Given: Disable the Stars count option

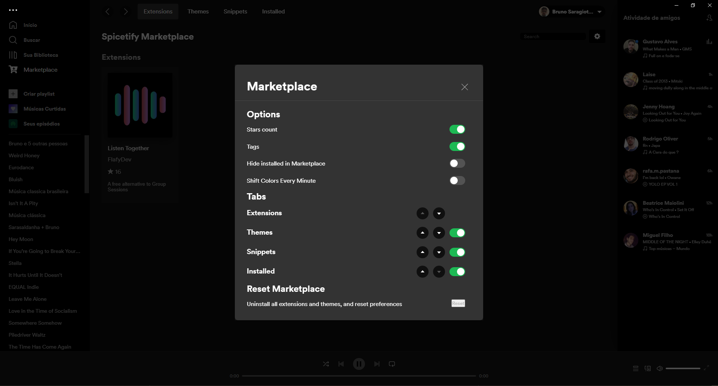Looking at the screenshot, I should pos(457,129).
